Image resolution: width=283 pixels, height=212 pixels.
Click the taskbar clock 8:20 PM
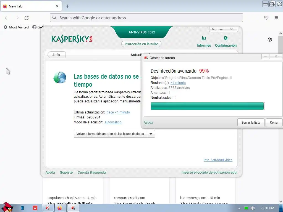[268, 208]
